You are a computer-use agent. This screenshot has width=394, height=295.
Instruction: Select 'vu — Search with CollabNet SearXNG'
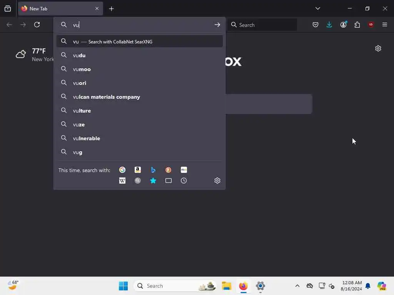[139, 41]
